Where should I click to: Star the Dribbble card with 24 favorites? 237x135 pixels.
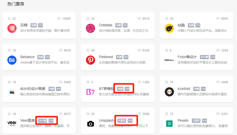tap(88, 18)
